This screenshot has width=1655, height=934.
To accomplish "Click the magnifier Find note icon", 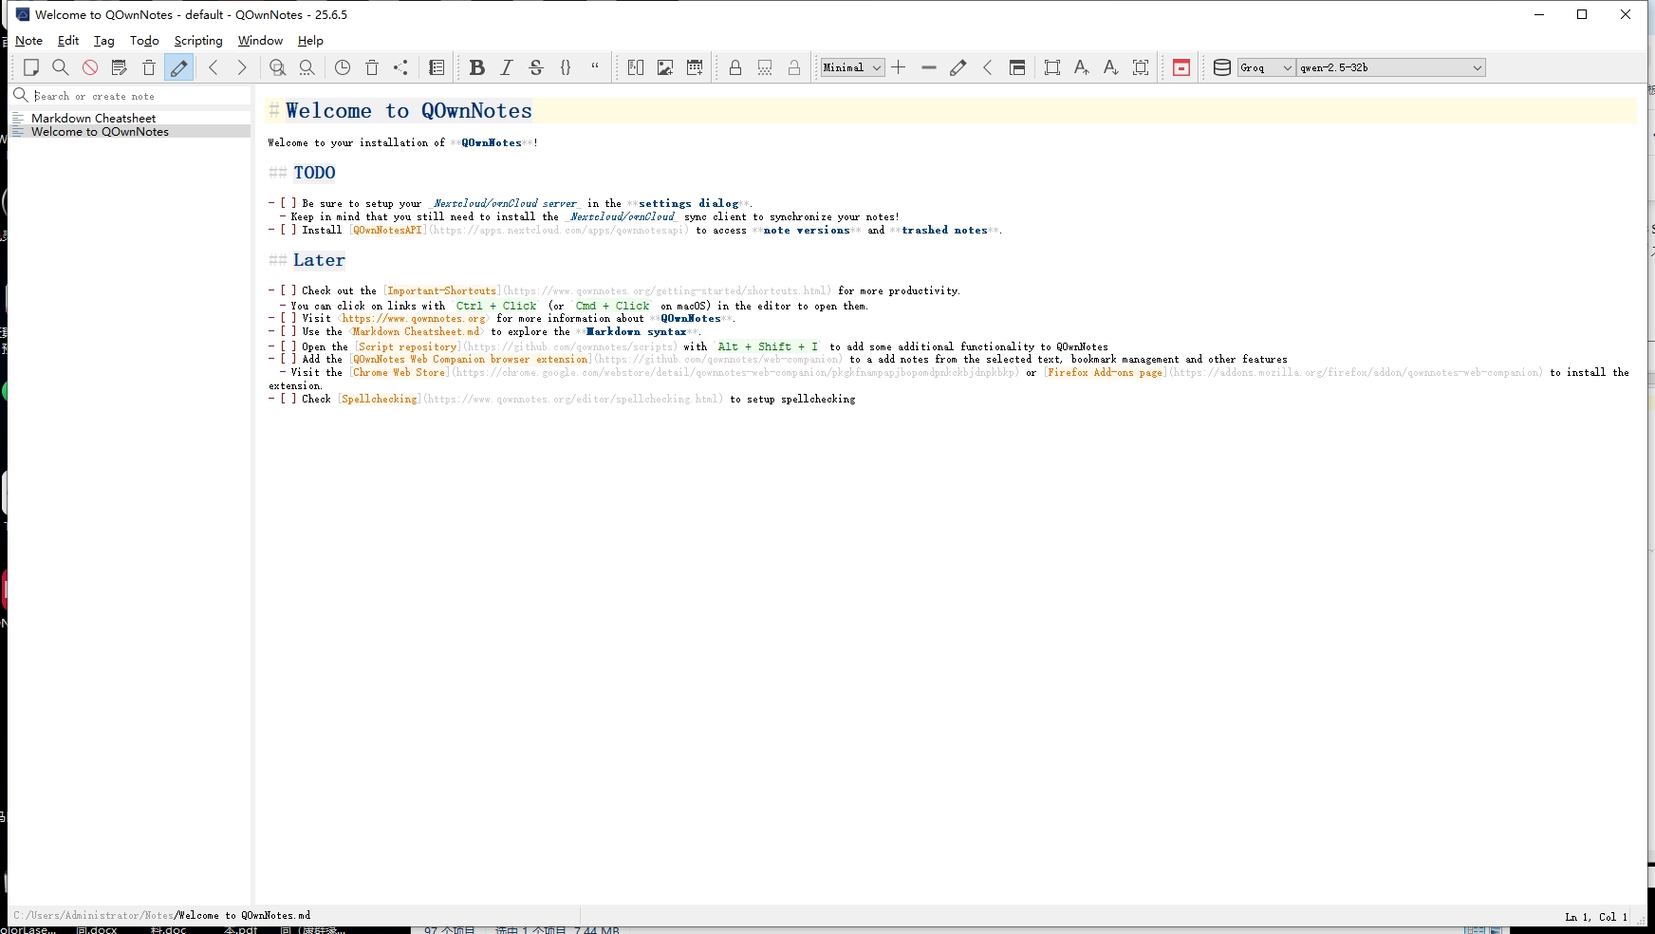I will (61, 67).
